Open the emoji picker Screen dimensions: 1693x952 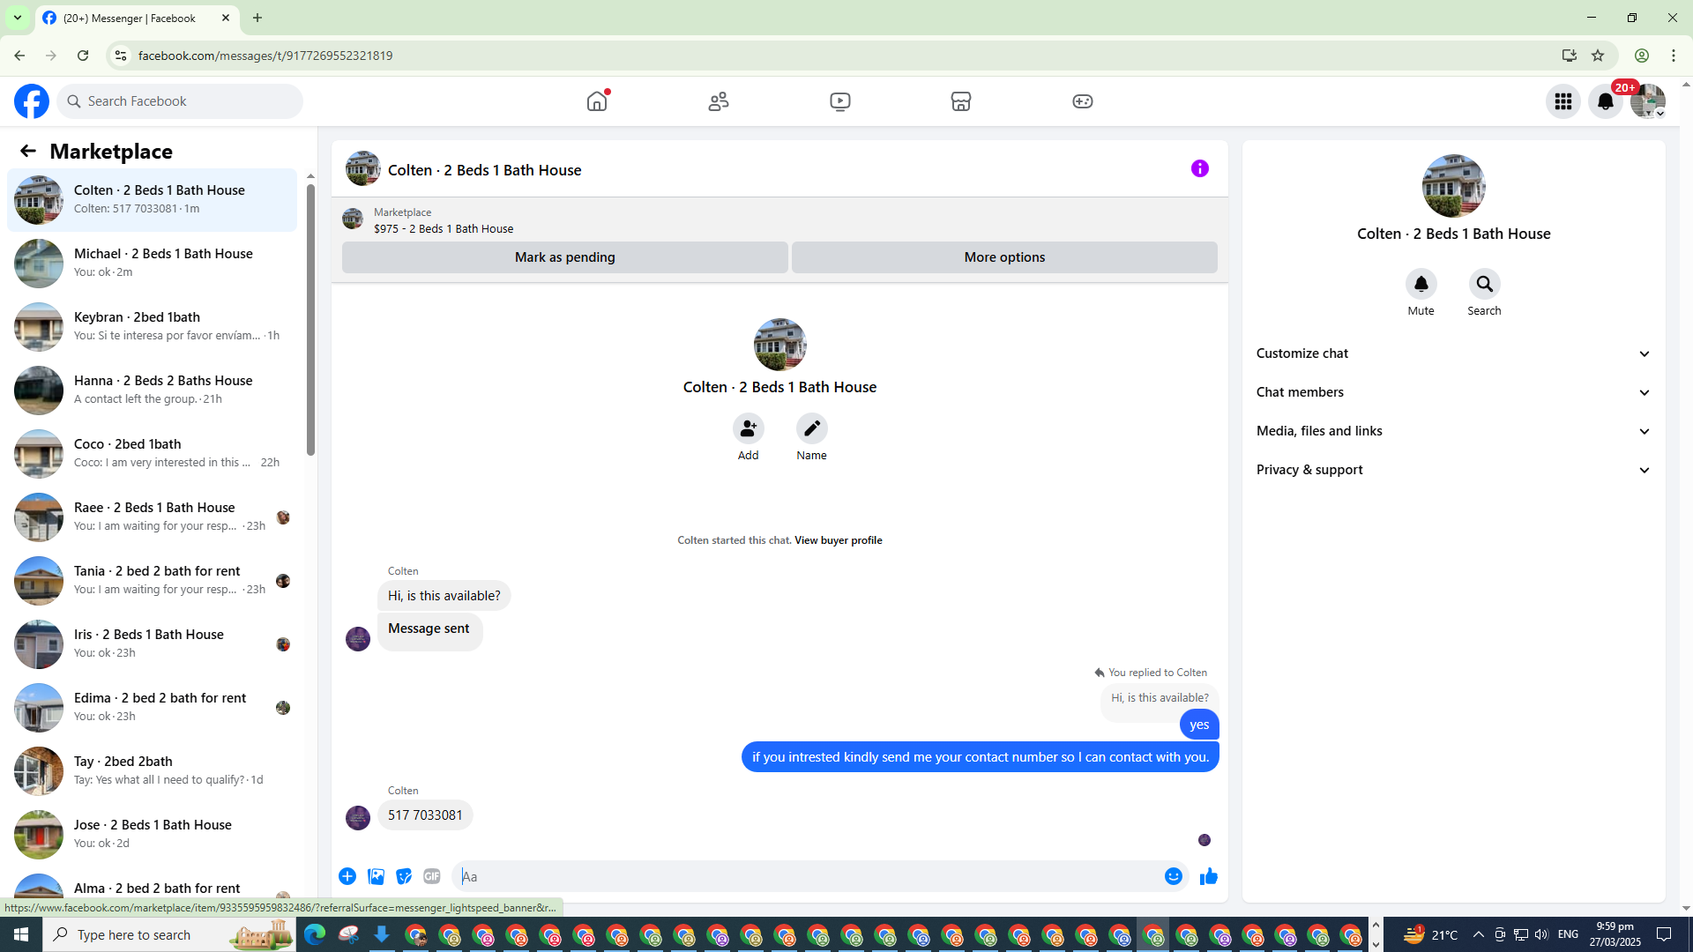pos(1174,876)
